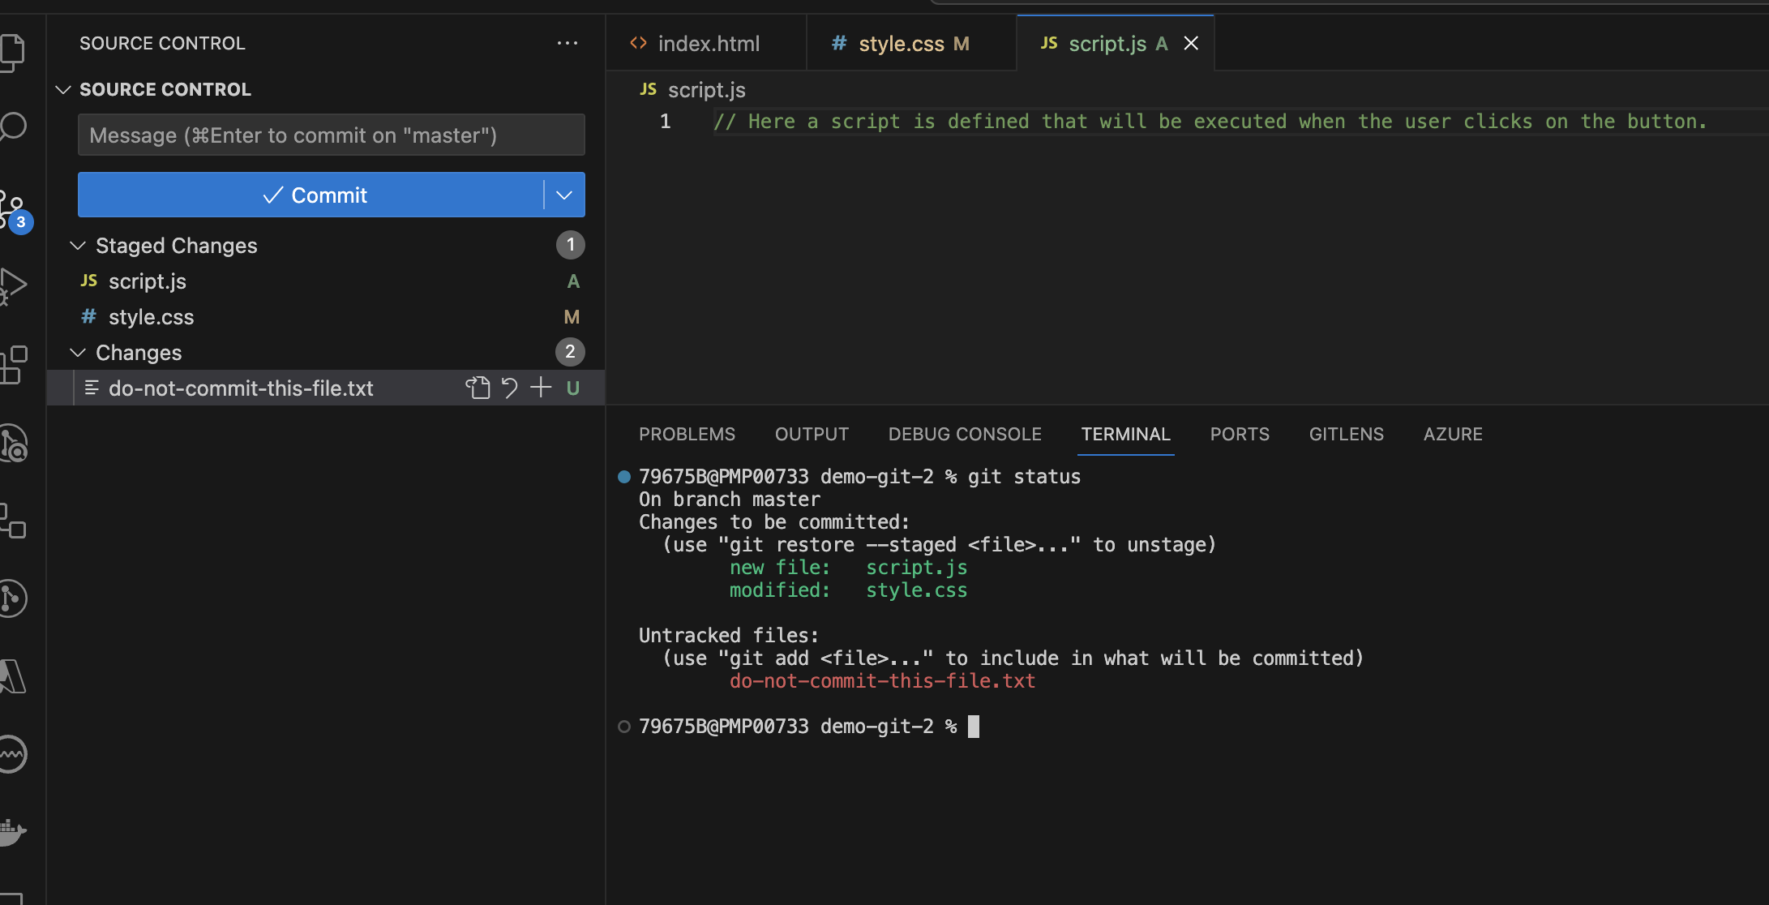1769x905 pixels.
Task: Open the PORTS panel tab
Action: [x=1240, y=434]
